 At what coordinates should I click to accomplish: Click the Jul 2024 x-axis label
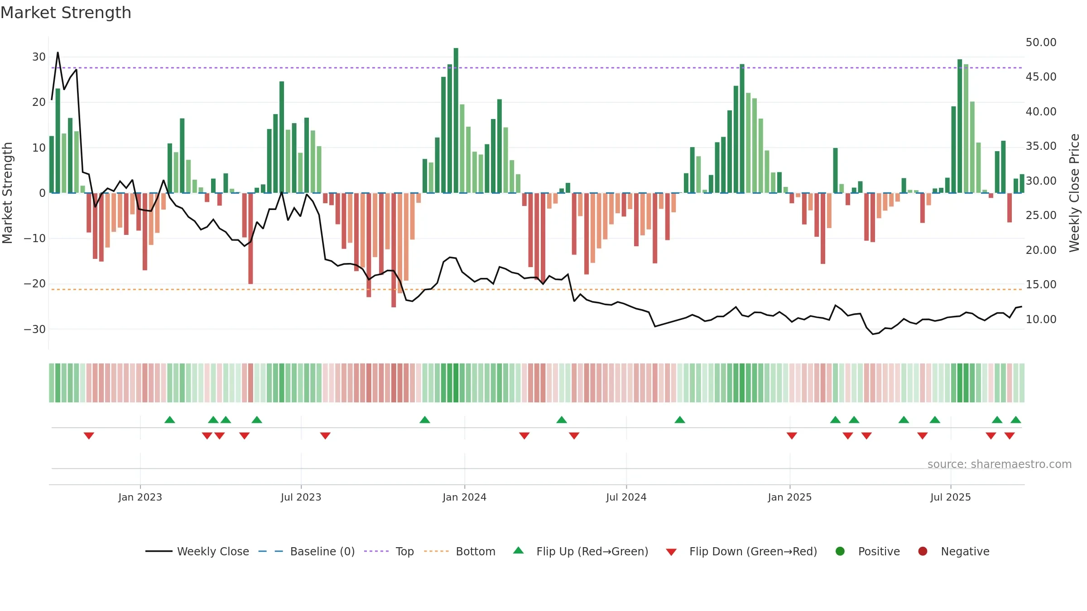[626, 497]
